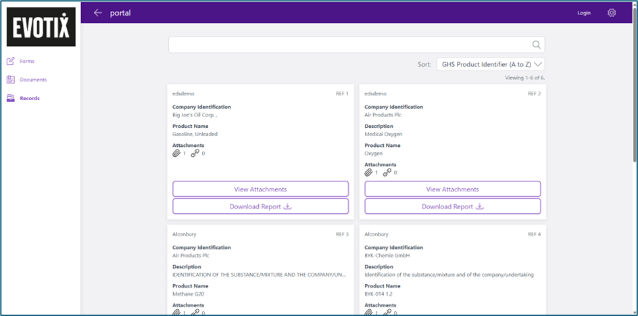Viewport: 638px width, 316px height.
Task: View Attachments for the Oxygen record
Action: pos(452,189)
